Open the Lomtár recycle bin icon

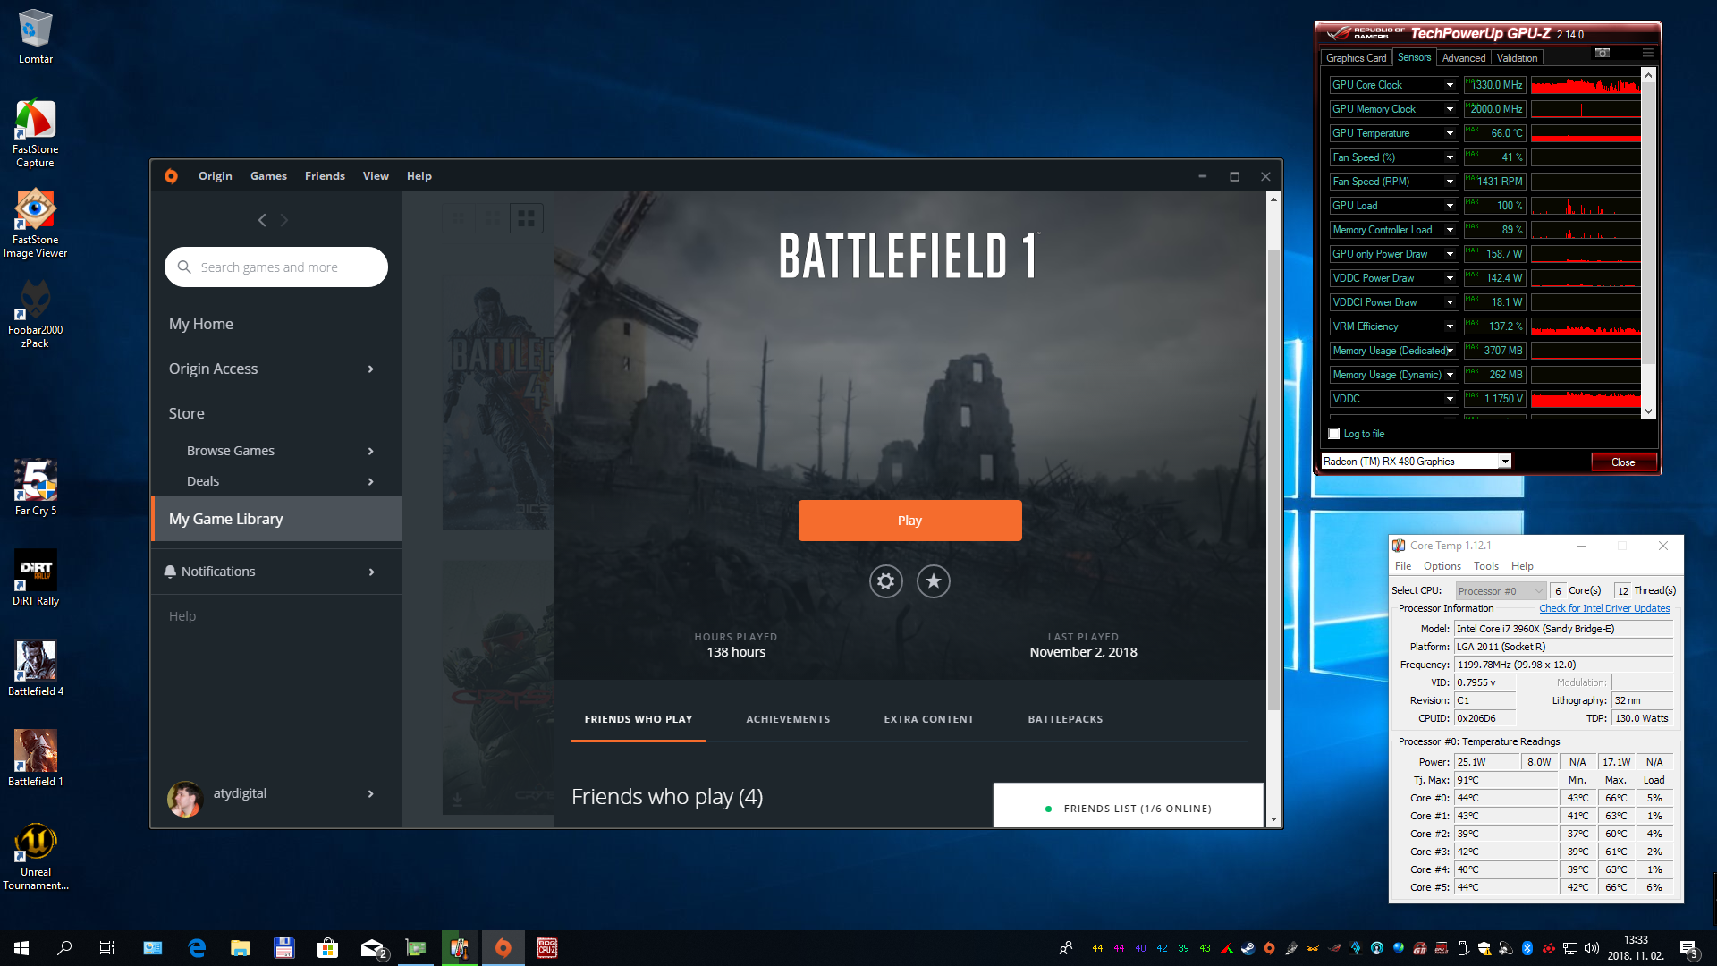(35, 37)
